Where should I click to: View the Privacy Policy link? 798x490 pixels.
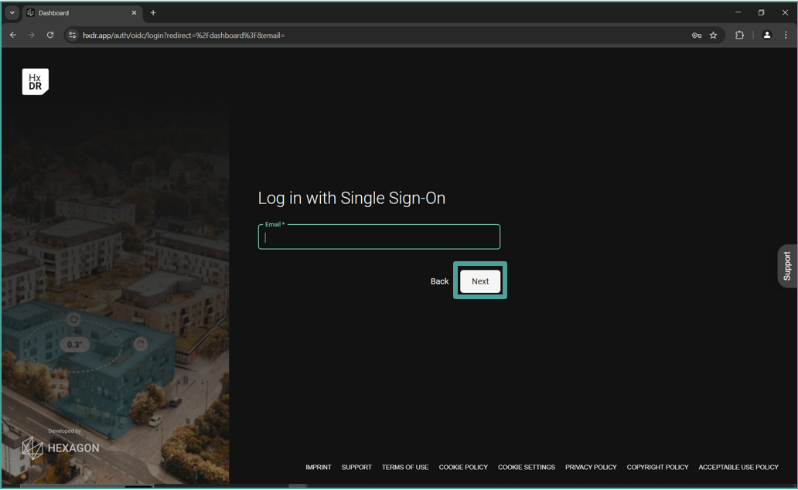pos(591,467)
